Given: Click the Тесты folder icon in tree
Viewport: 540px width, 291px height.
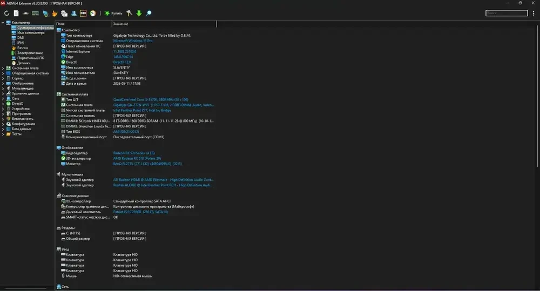Looking at the screenshot, I should click(x=8, y=134).
